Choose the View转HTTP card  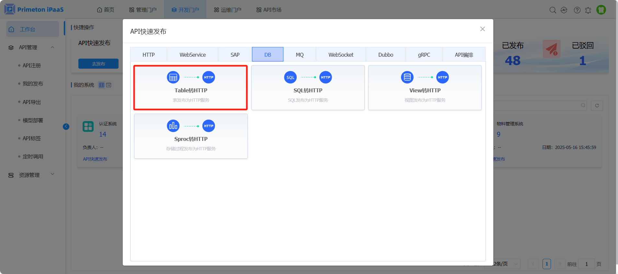pyautogui.click(x=425, y=88)
